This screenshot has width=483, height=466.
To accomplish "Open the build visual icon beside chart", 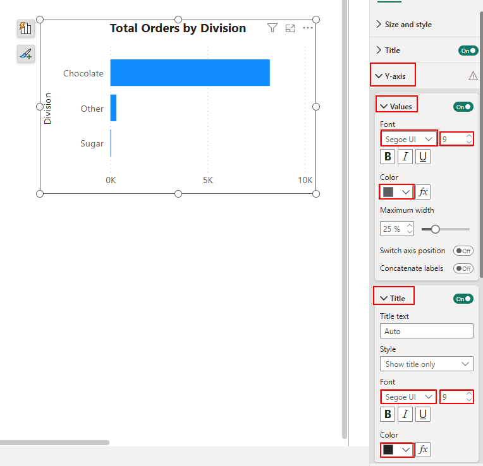I will 25,28.
